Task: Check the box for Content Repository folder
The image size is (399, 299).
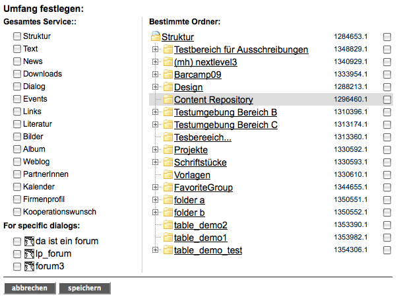Action: pyautogui.click(x=387, y=100)
